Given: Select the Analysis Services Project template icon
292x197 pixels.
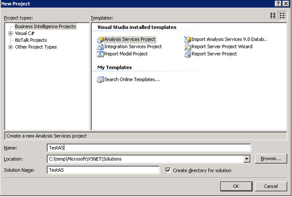Looking at the screenshot, I should 100,40.
